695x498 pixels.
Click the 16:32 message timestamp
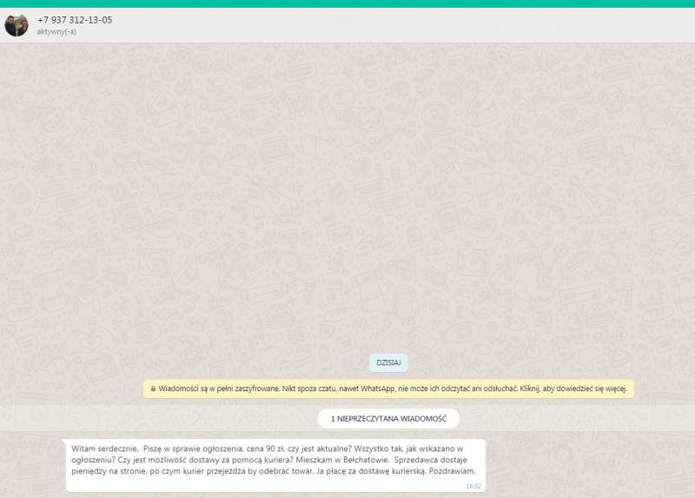(473, 486)
